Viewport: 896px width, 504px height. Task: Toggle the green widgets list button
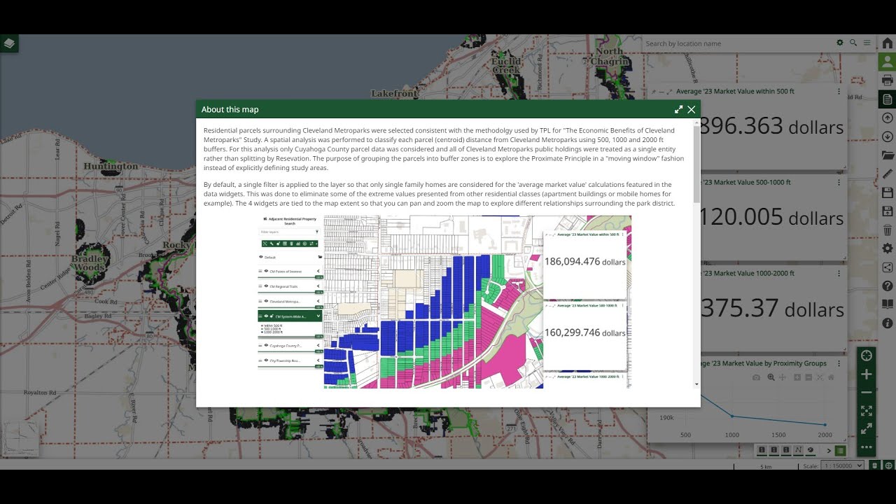[841, 450]
